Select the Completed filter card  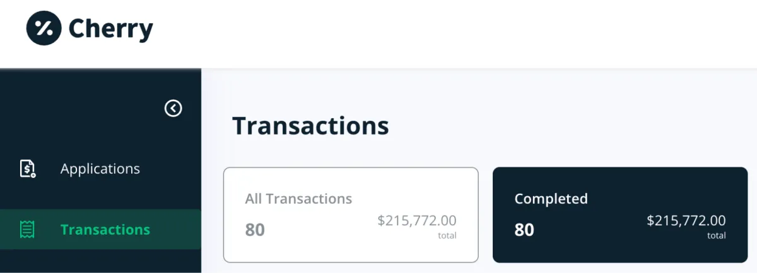620,214
